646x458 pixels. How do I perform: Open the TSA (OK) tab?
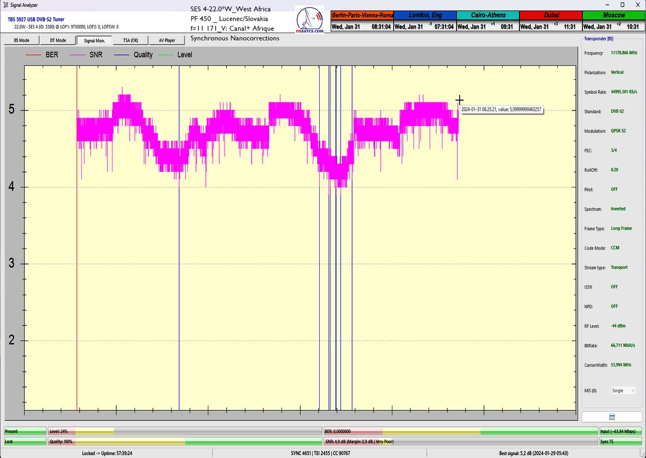130,40
